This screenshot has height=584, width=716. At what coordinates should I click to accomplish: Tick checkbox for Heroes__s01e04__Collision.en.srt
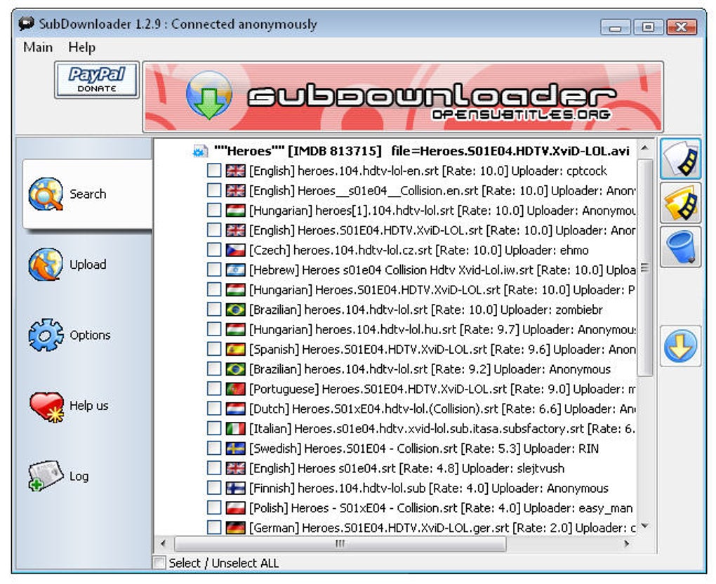(213, 190)
